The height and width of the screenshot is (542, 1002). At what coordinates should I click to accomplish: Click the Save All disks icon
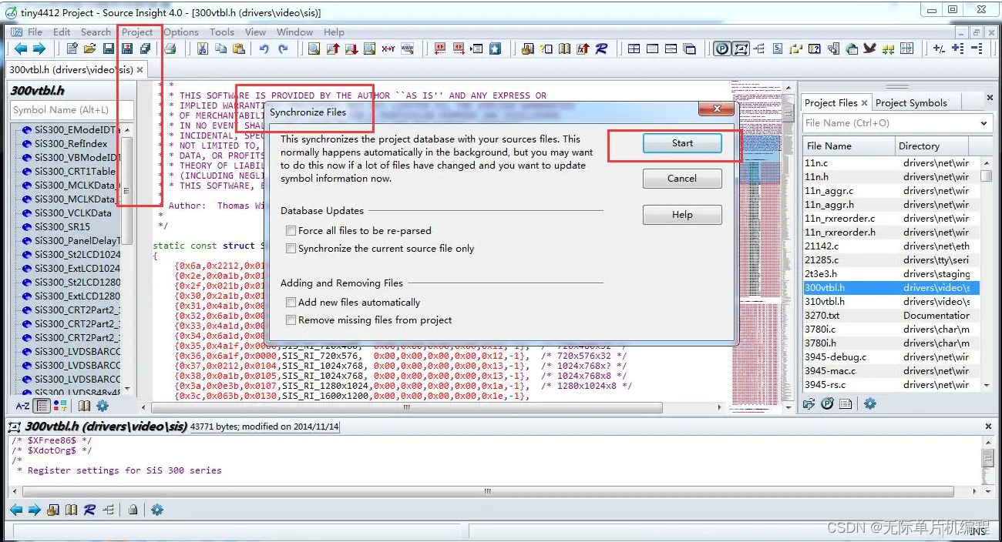point(145,49)
